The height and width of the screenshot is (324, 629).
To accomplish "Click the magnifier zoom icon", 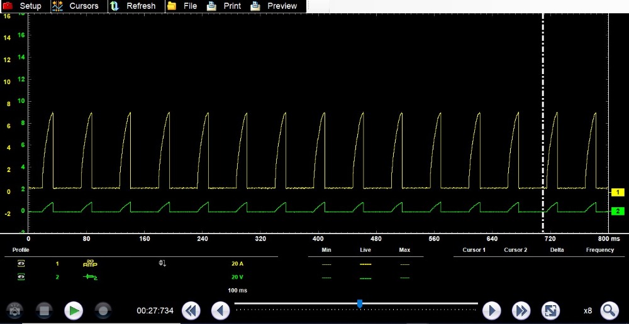I will 609,310.
